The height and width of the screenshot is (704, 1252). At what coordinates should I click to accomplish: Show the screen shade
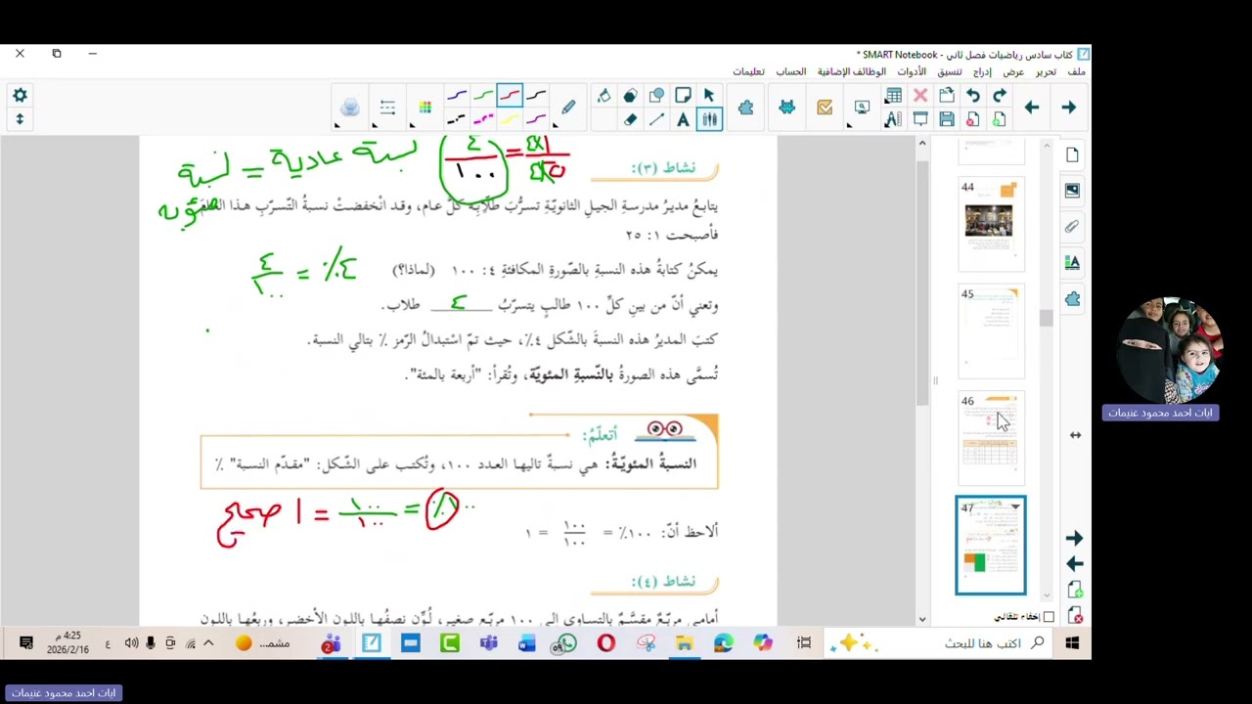coord(920,119)
